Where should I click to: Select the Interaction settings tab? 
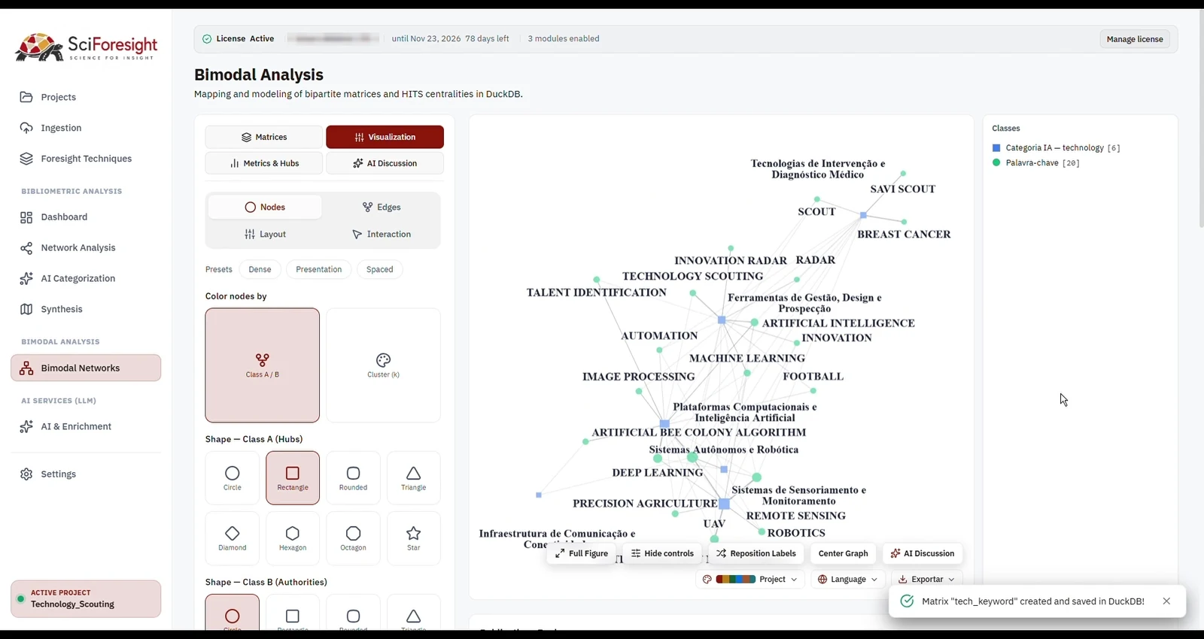[x=382, y=235]
